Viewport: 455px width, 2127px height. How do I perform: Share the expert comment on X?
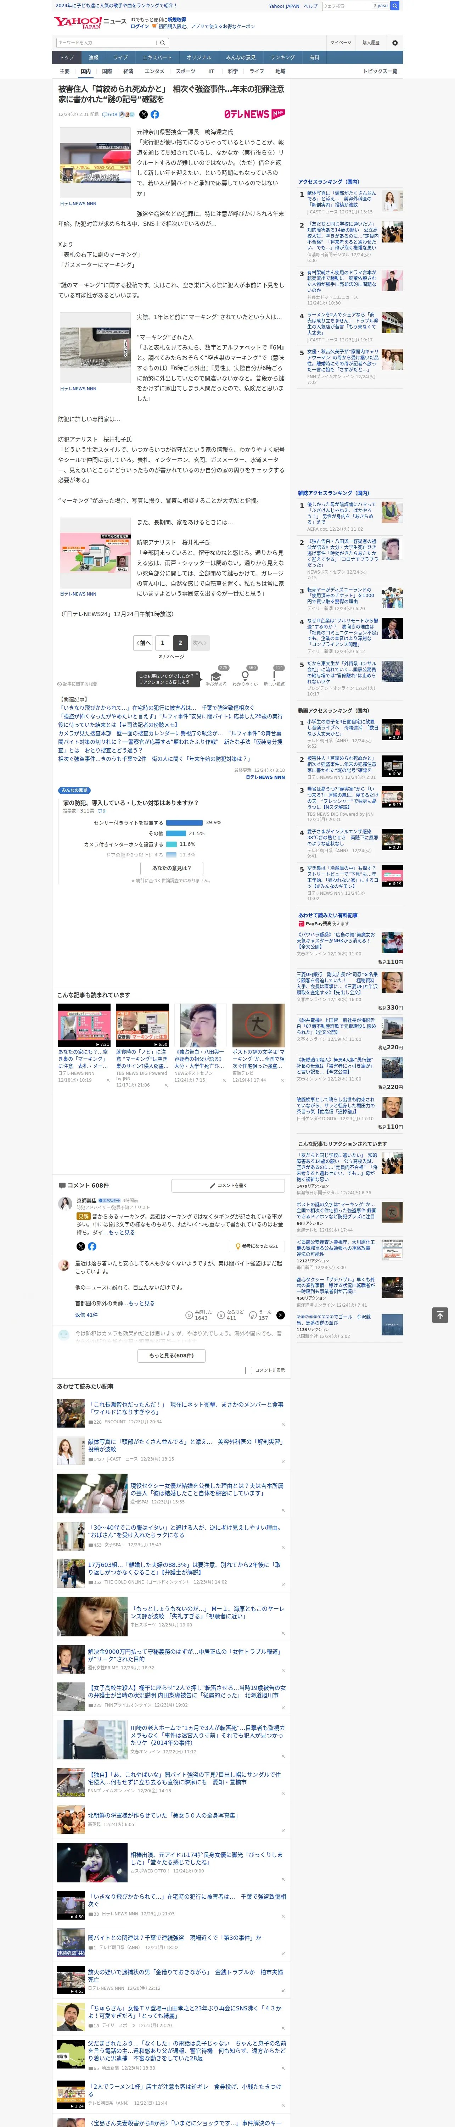coord(80,1246)
